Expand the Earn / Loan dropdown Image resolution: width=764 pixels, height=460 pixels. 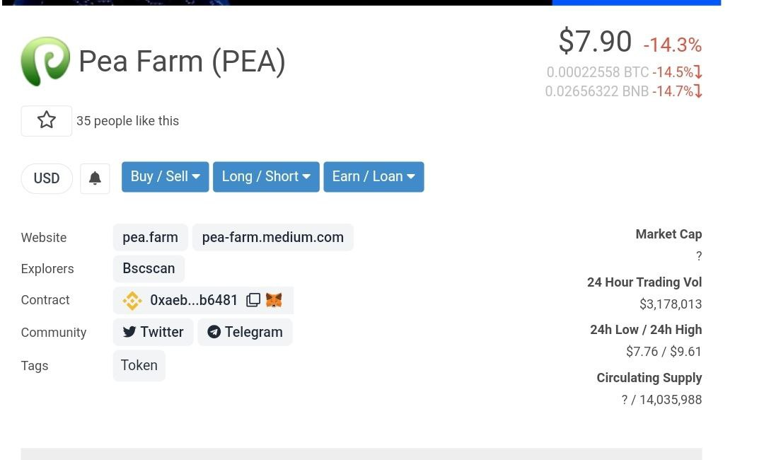pos(374,177)
